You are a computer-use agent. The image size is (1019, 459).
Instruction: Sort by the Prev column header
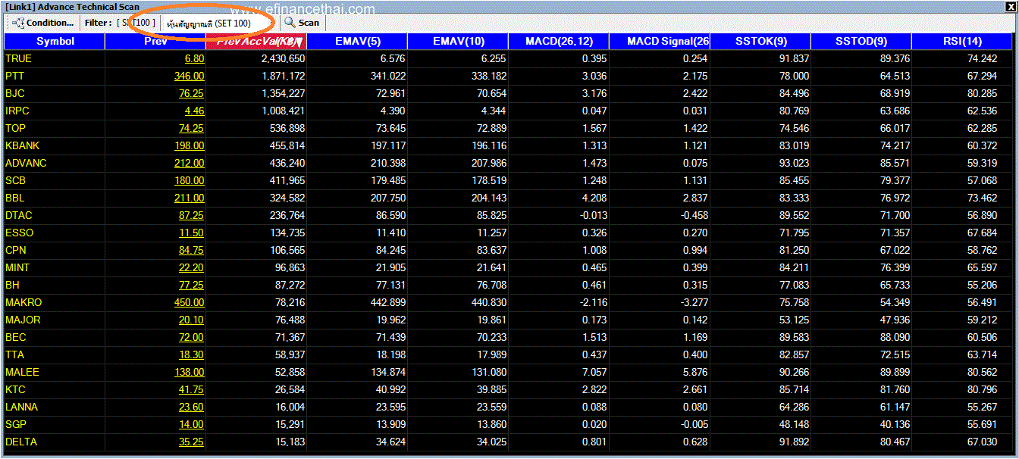pos(155,42)
